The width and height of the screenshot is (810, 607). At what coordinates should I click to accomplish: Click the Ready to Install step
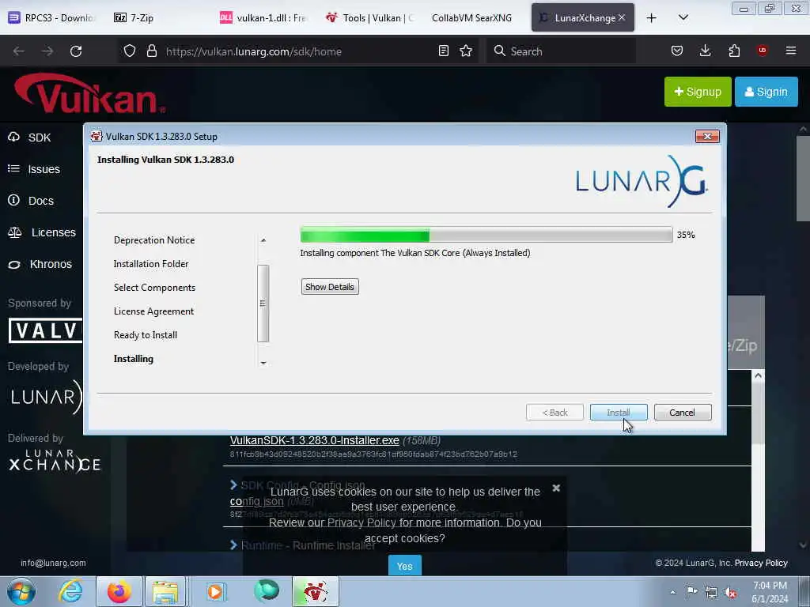pos(146,335)
